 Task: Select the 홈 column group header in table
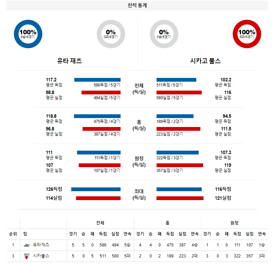click(167, 223)
